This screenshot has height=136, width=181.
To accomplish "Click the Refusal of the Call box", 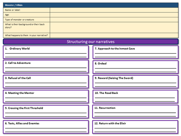I will pyautogui.click(x=46, y=82).
